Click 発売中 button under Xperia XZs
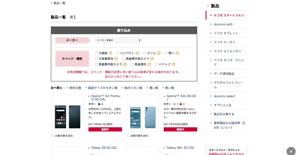 coord(180,130)
